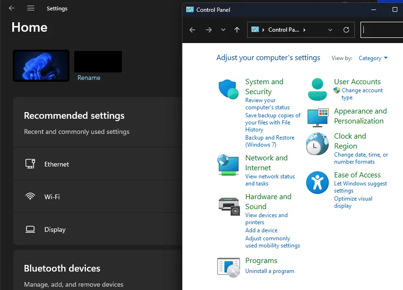The height and width of the screenshot is (290, 403).
Task: Open Network and Internet category
Action: [x=266, y=163]
